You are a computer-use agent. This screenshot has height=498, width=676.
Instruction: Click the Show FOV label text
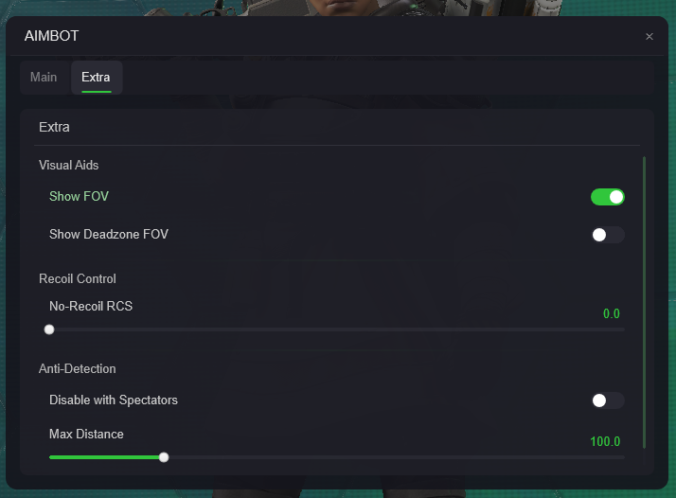tap(79, 197)
